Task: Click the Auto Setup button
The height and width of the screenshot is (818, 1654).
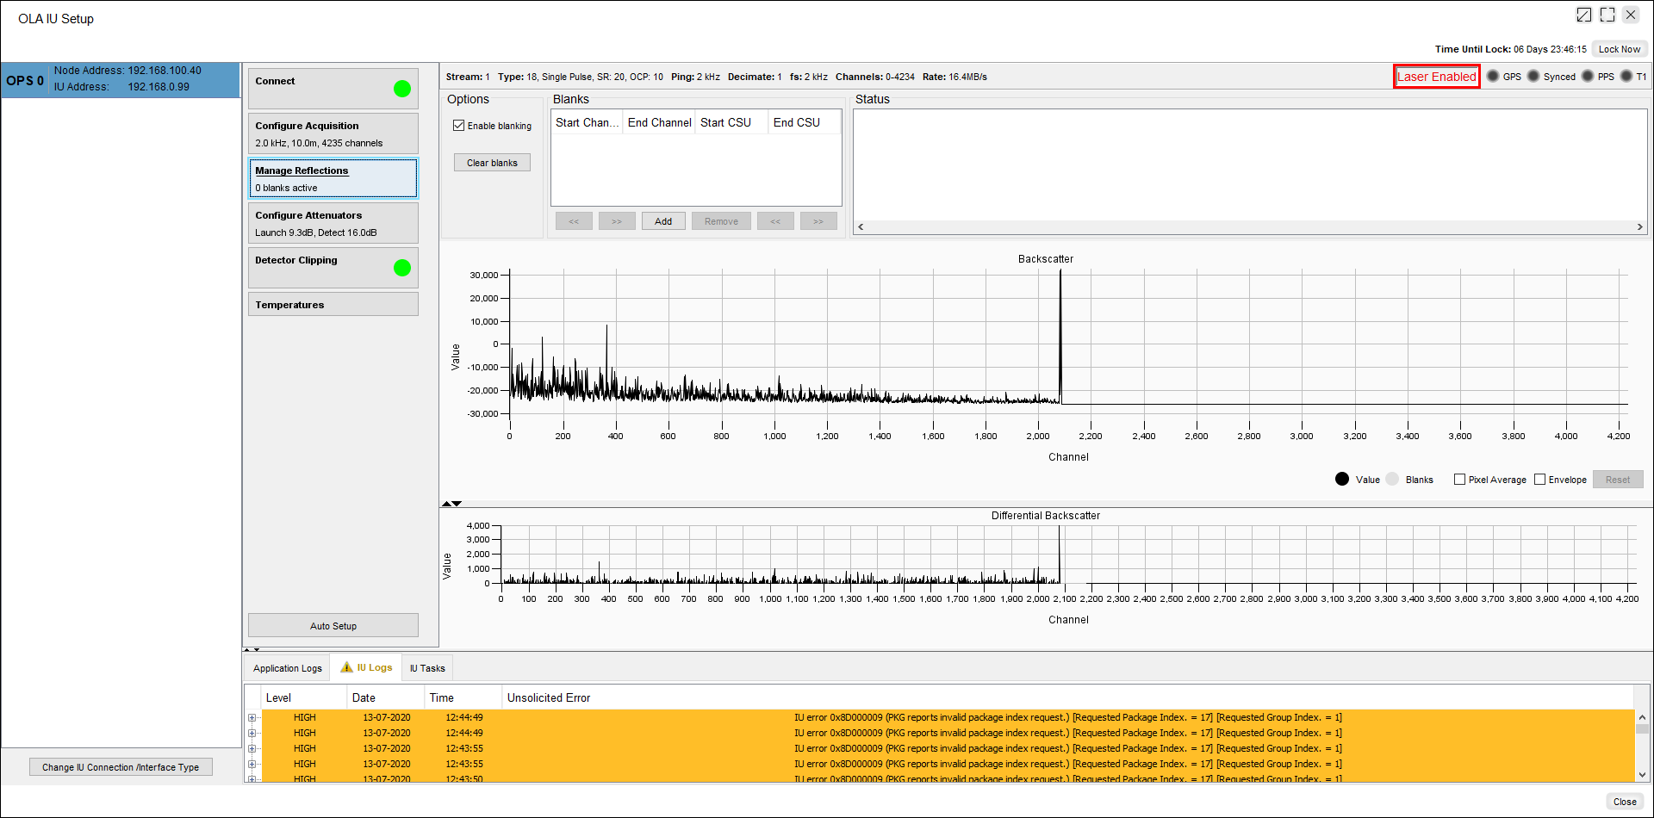Action: pyautogui.click(x=333, y=626)
